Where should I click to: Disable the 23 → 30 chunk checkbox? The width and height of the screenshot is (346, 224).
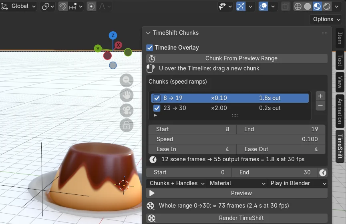coord(157,108)
